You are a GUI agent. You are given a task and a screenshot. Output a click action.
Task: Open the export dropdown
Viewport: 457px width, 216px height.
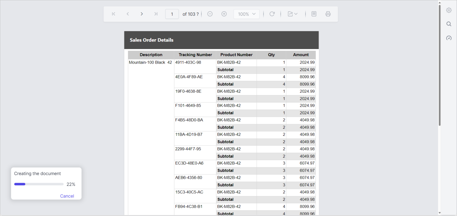pyautogui.click(x=293, y=14)
